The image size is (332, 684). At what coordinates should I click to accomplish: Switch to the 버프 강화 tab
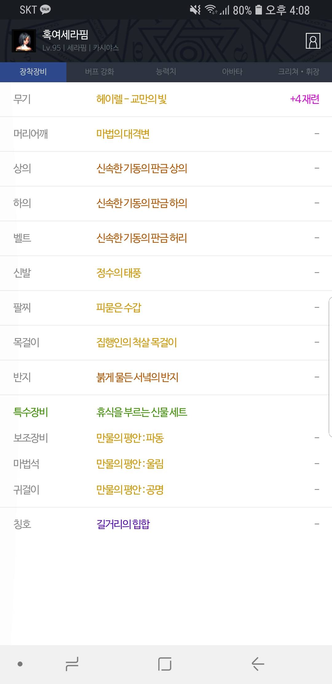100,72
